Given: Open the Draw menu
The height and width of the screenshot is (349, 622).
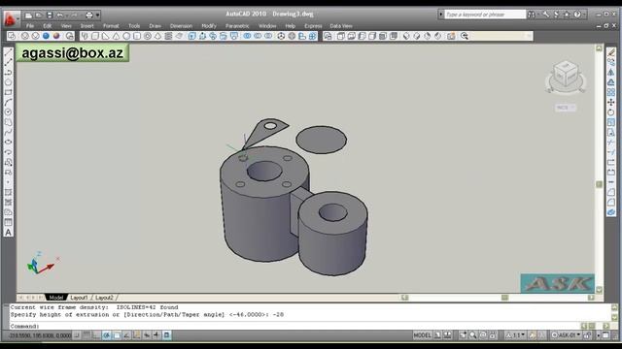Looking at the screenshot, I should (x=155, y=26).
